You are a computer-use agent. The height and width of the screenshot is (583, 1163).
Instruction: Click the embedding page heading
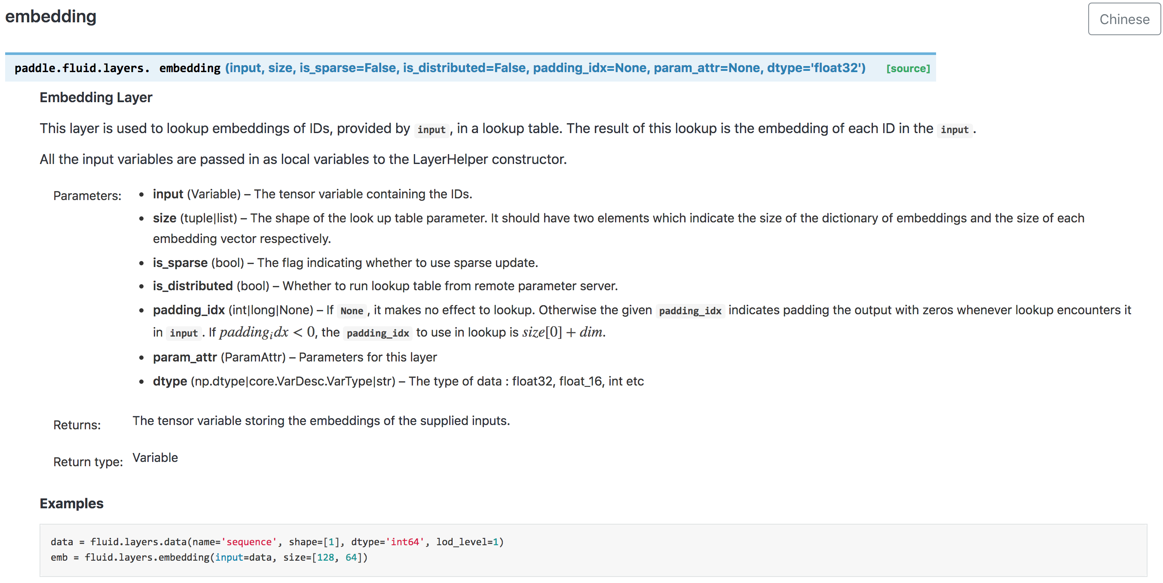click(x=51, y=17)
